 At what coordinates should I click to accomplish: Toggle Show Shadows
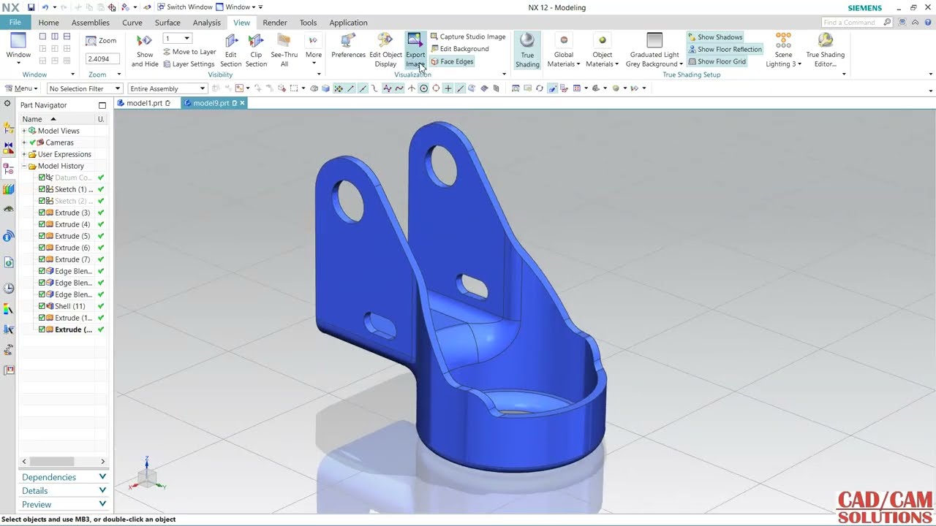click(x=715, y=37)
